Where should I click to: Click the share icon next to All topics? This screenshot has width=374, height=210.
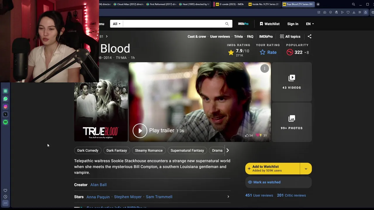coord(309,36)
